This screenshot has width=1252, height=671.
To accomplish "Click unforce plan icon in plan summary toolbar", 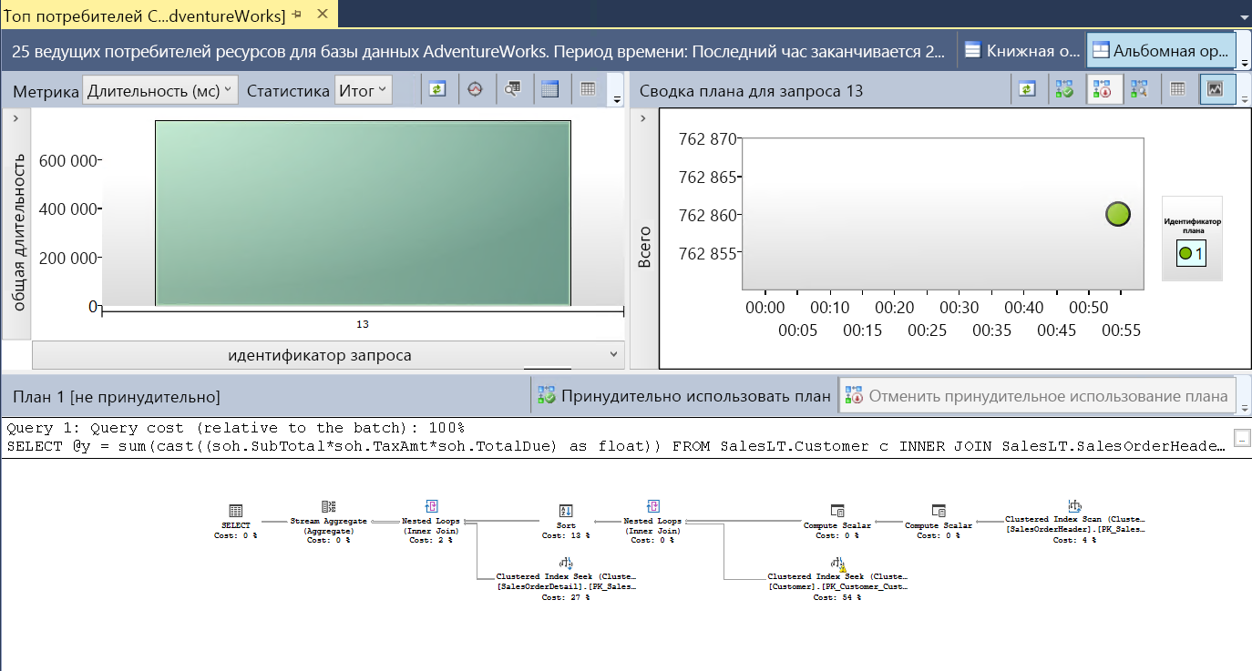I will point(1102,90).
